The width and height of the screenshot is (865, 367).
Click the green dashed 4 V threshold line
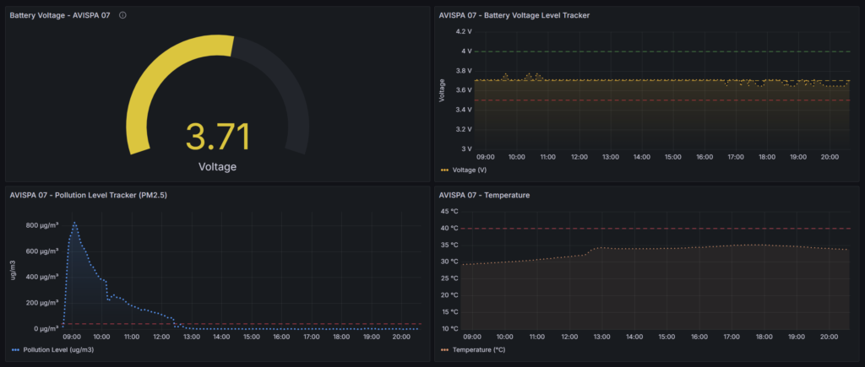(x=659, y=51)
